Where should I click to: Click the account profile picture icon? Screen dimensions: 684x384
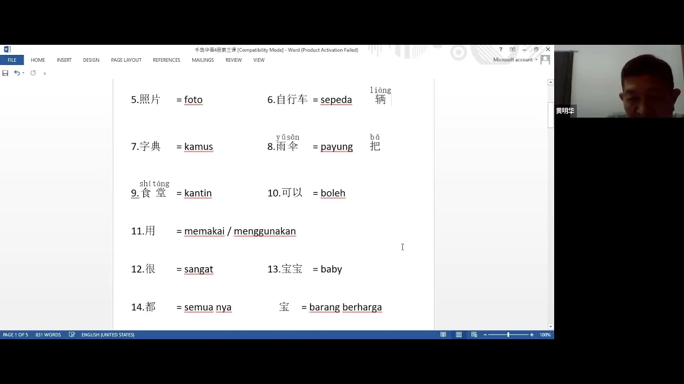545,60
